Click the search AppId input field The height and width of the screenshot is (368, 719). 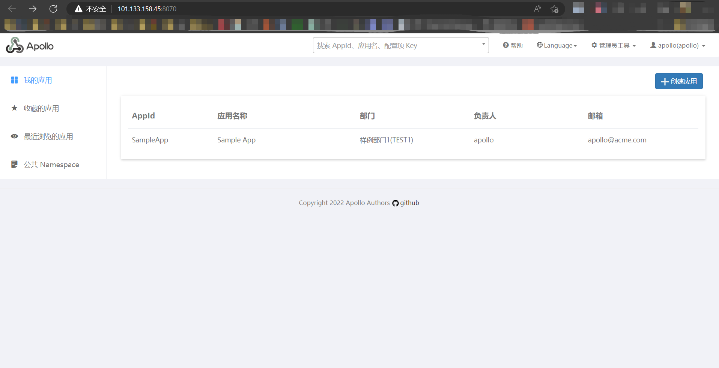coord(398,45)
